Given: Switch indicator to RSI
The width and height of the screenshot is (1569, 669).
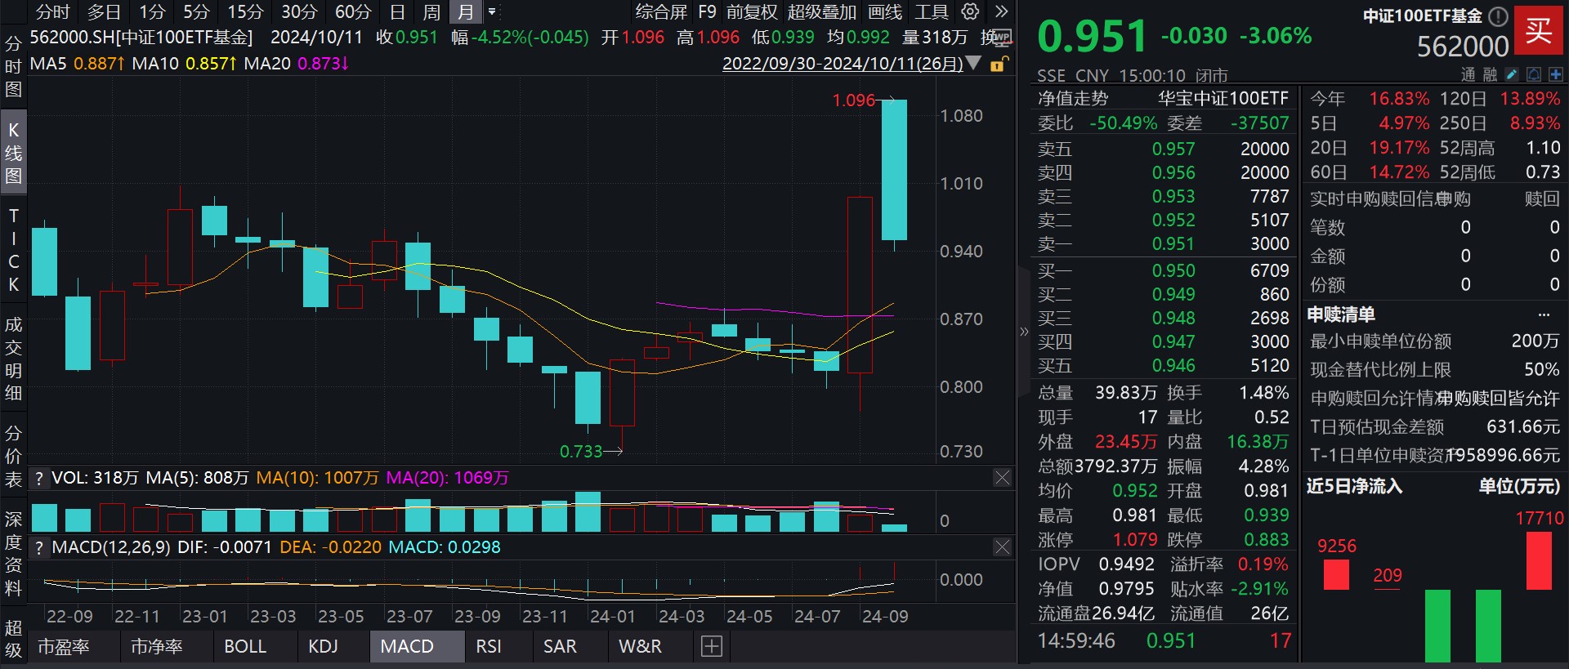Looking at the screenshot, I should (x=489, y=646).
